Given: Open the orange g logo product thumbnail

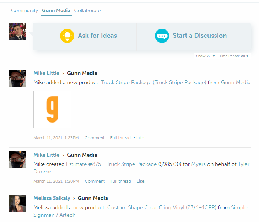Looking at the screenshot, I should point(52,109).
